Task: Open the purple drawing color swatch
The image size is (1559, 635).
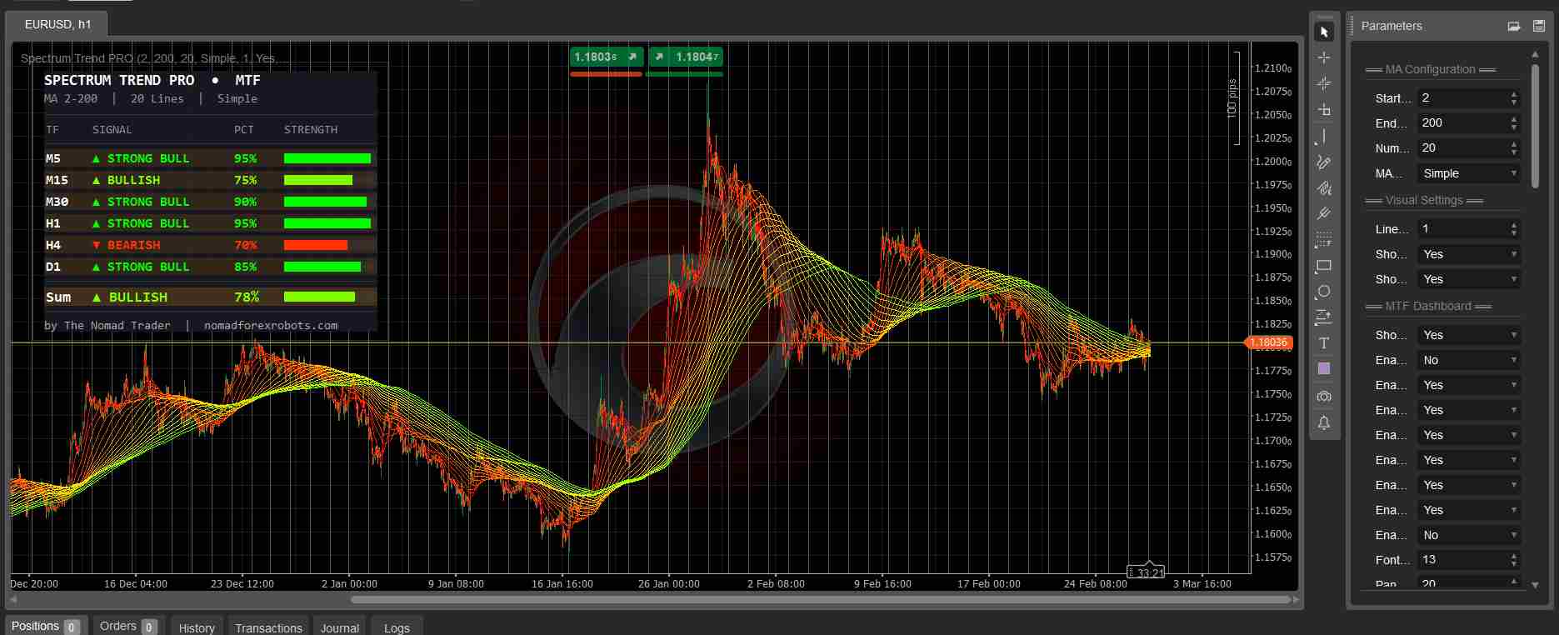Action: (x=1324, y=368)
